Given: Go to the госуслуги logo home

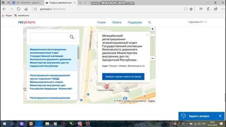Looking at the screenshot, I should 27,22.
